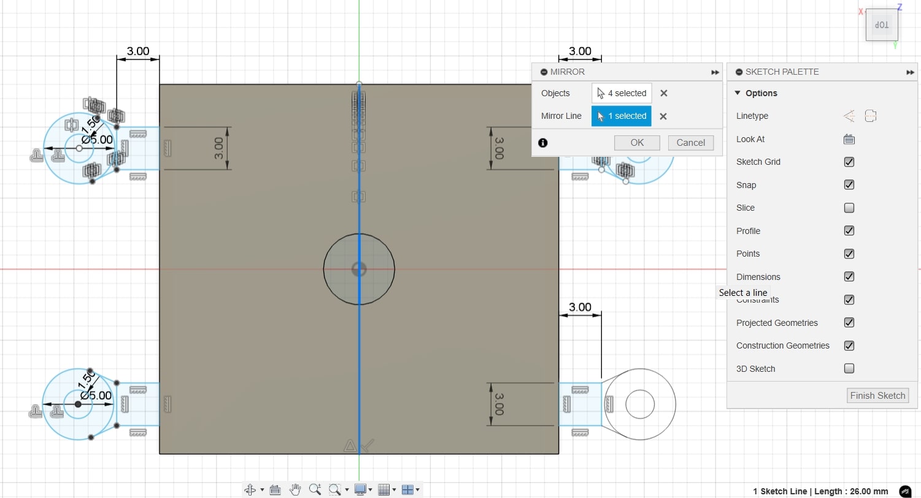Clear the Mirror Line selection with X
Screen dimensions: 921x498
[663, 116]
